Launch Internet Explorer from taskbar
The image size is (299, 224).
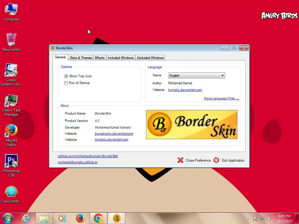coord(26,218)
